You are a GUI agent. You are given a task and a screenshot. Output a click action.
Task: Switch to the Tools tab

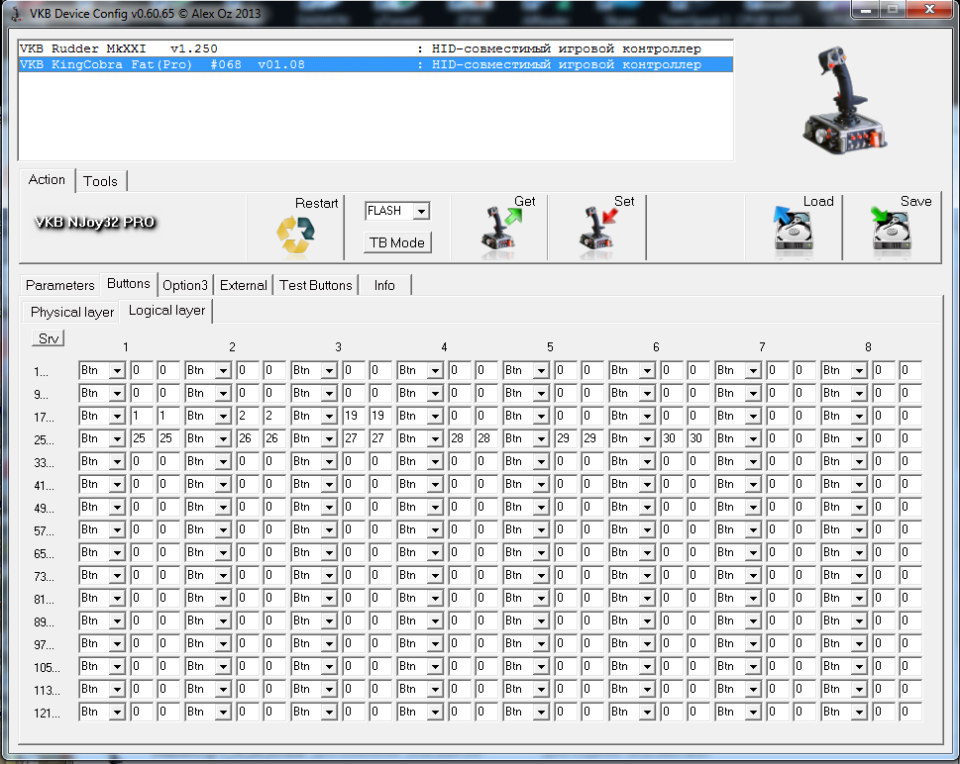100,181
